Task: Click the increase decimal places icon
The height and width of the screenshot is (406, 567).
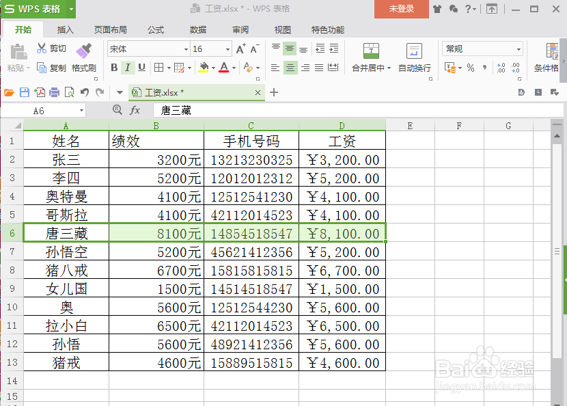Action: point(501,68)
